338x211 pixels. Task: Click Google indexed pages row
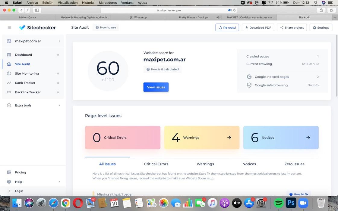point(283,77)
